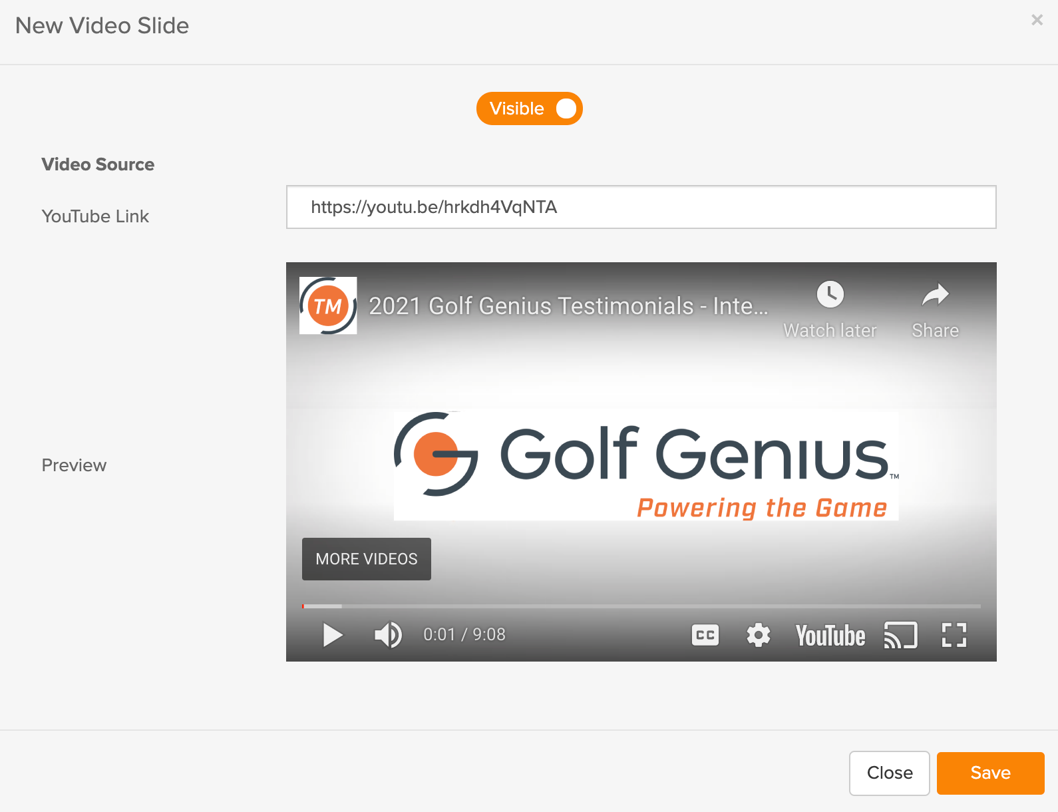Open the 2021 Golf Genius Testimonials title link
The image size is (1058, 812).
(569, 306)
